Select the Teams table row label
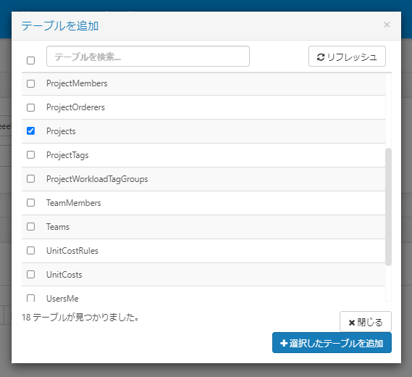Image resolution: width=412 pixels, height=377 pixels. point(58,227)
